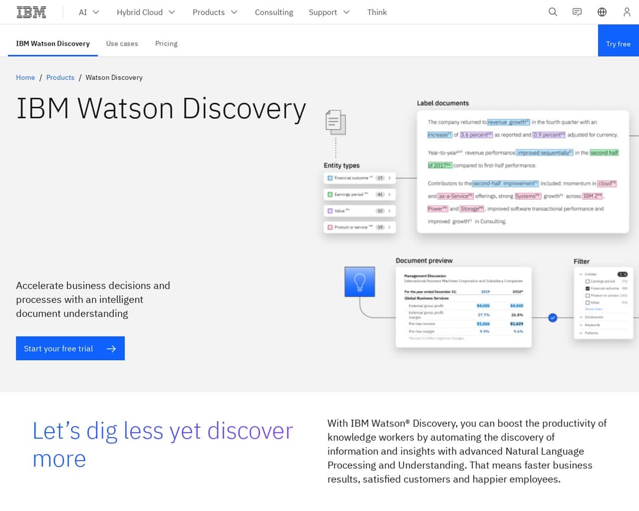Expand the Financial outcome entity chevron
The height and width of the screenshot is (511, 639).
[x=389, y=178]
